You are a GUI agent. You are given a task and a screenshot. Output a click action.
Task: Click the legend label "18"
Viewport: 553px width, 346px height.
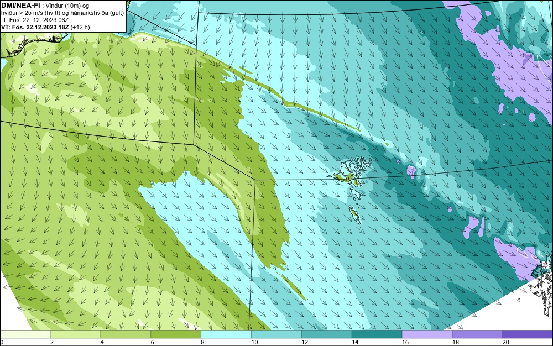[455, 342]
